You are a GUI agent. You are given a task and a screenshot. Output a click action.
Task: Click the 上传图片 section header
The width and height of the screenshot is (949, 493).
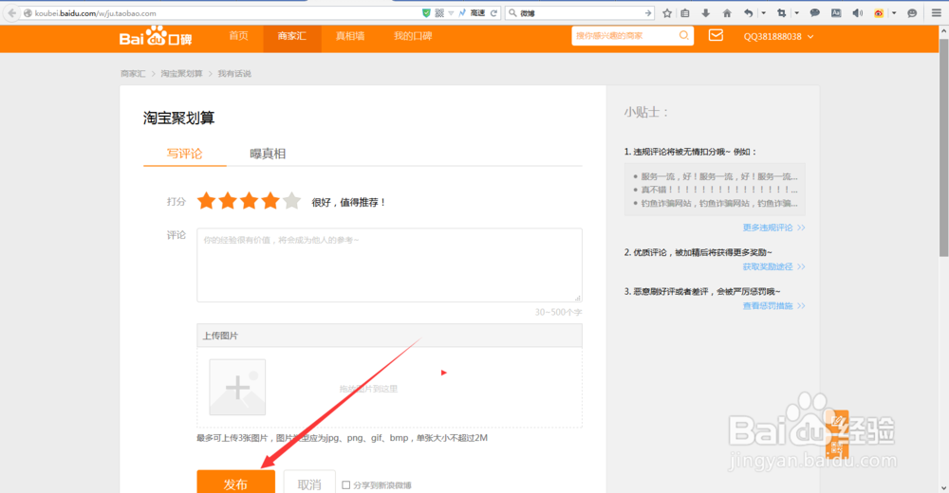[389, 335]
